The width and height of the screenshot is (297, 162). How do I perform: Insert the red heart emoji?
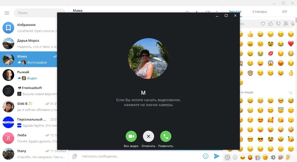coord(291,44)
